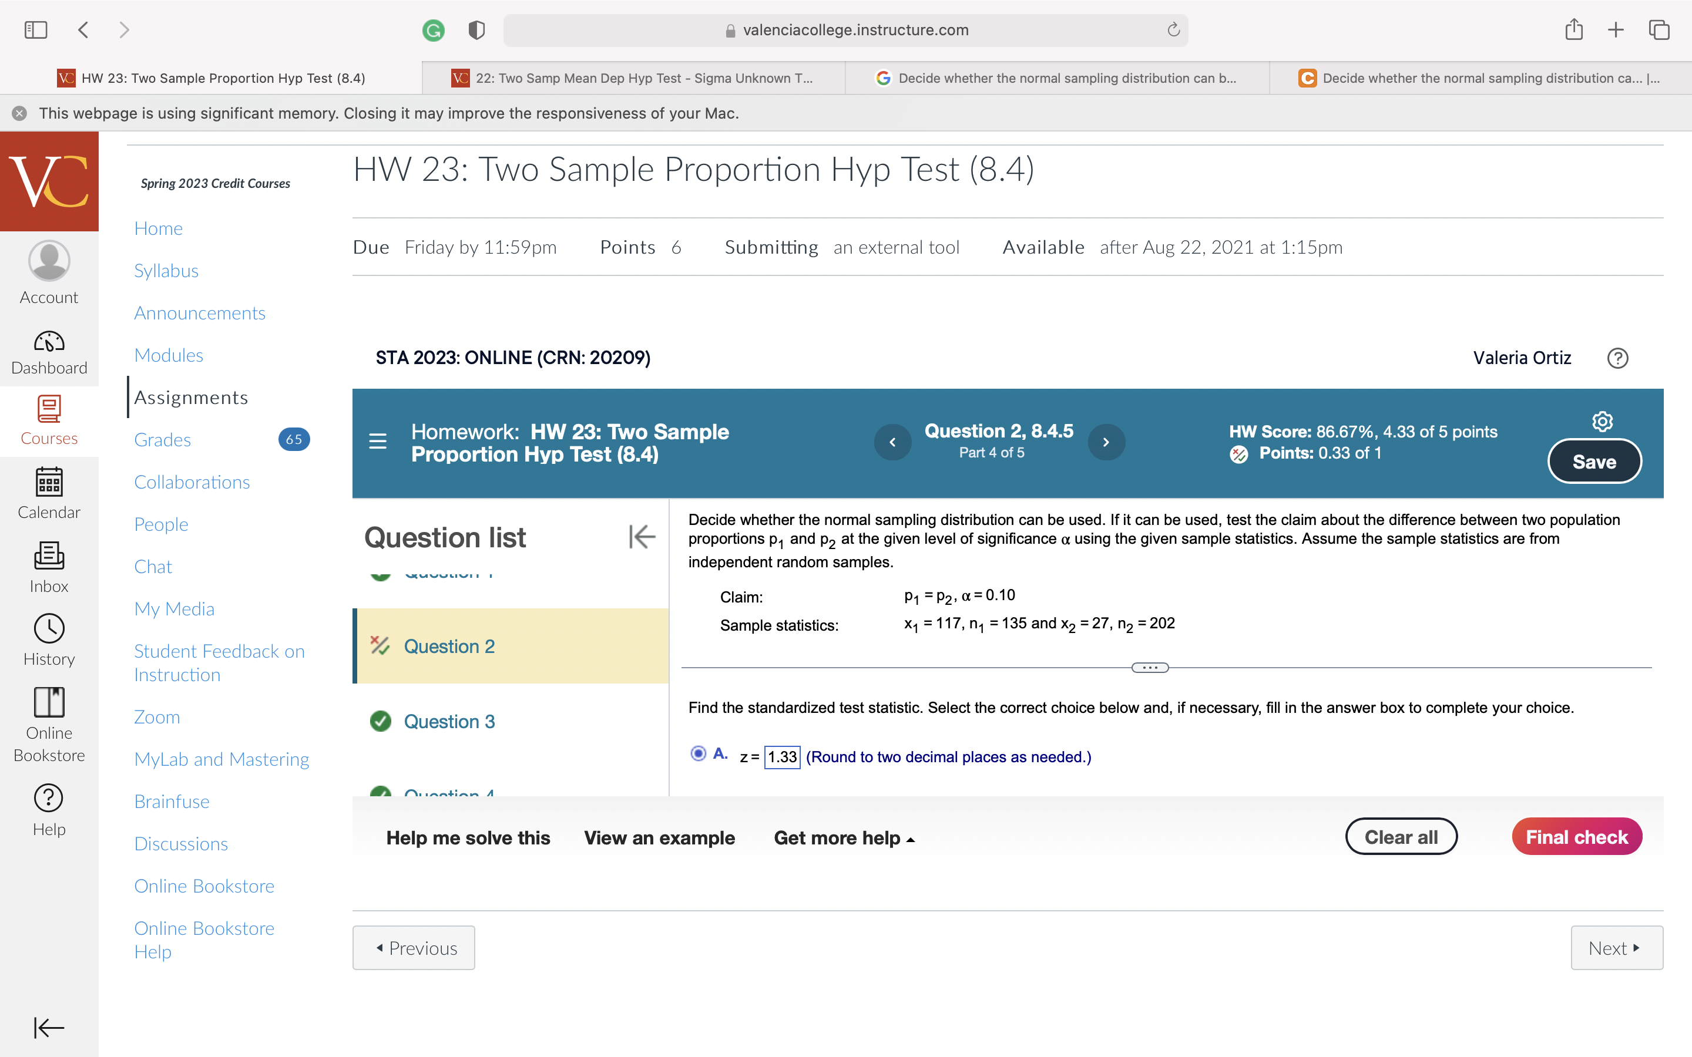This screenshot has width=1692, height=1057.
Task: Click the help question mark beside Valeria Ortiz
Action: 1618,358
